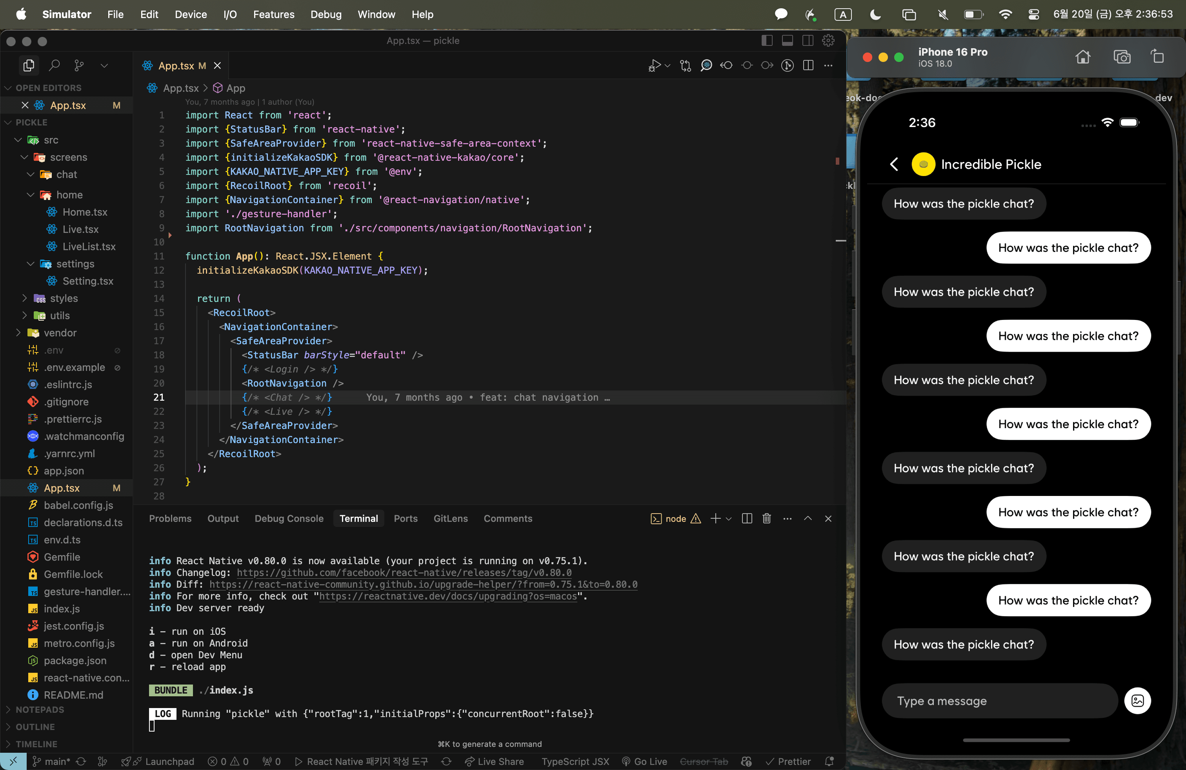Switch to the Debug Console tab
This screenshot has width=1186, height=770.
[x=289, y=518]
